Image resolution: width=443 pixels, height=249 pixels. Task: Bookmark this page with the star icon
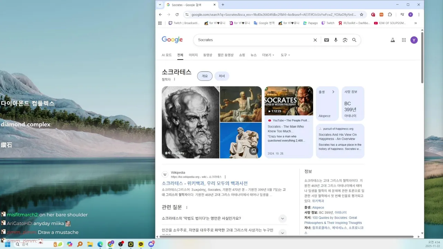point(361,15)
